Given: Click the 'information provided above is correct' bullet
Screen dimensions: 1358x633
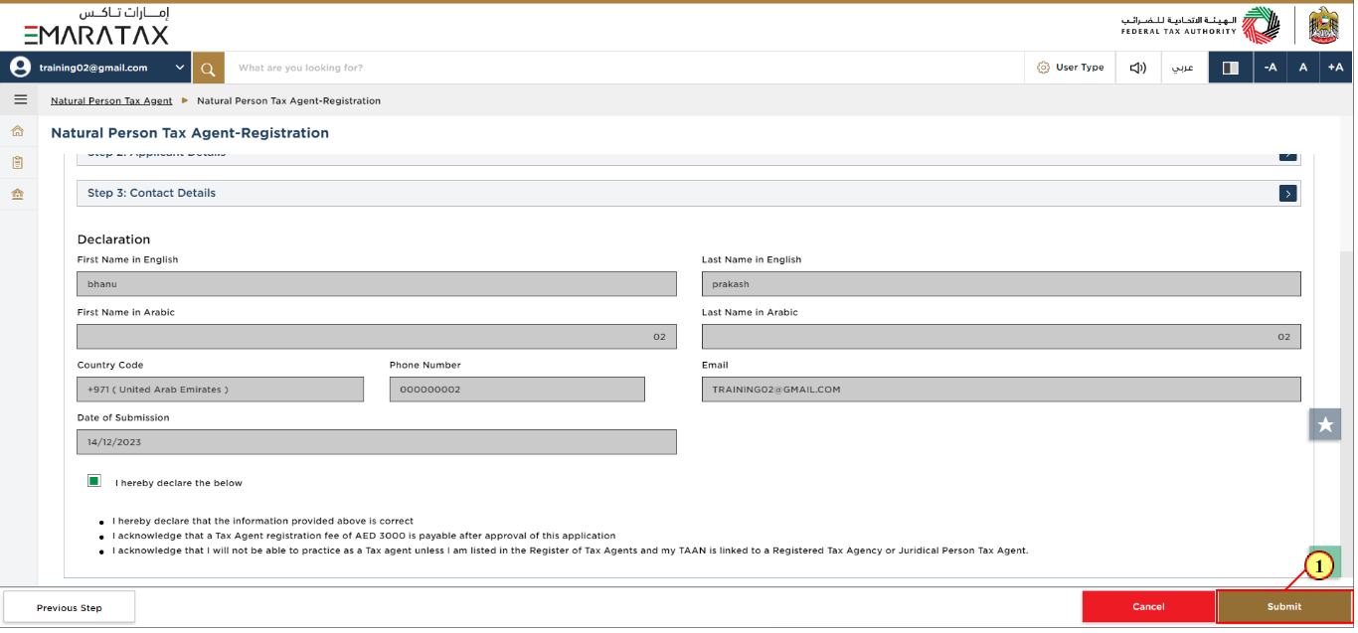Looking at the screenshot, I should (x=262, y=521).
